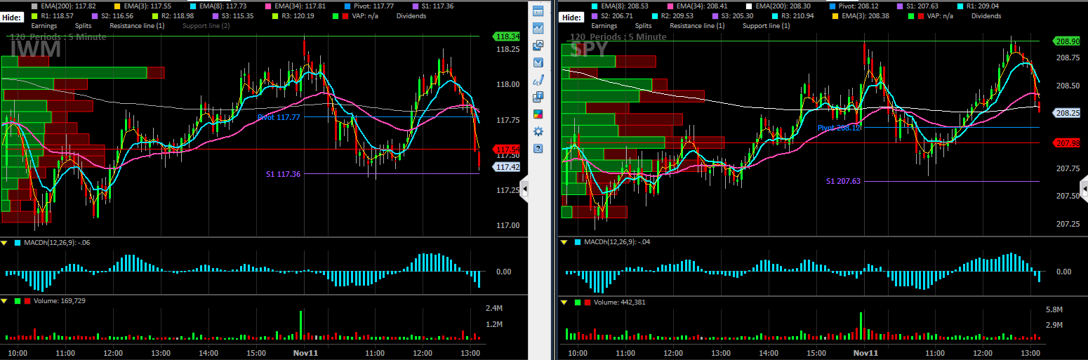Collapse IWM chart side panel arrow
The width and height of the screenshot is (1088, 360).
(524, 190)
